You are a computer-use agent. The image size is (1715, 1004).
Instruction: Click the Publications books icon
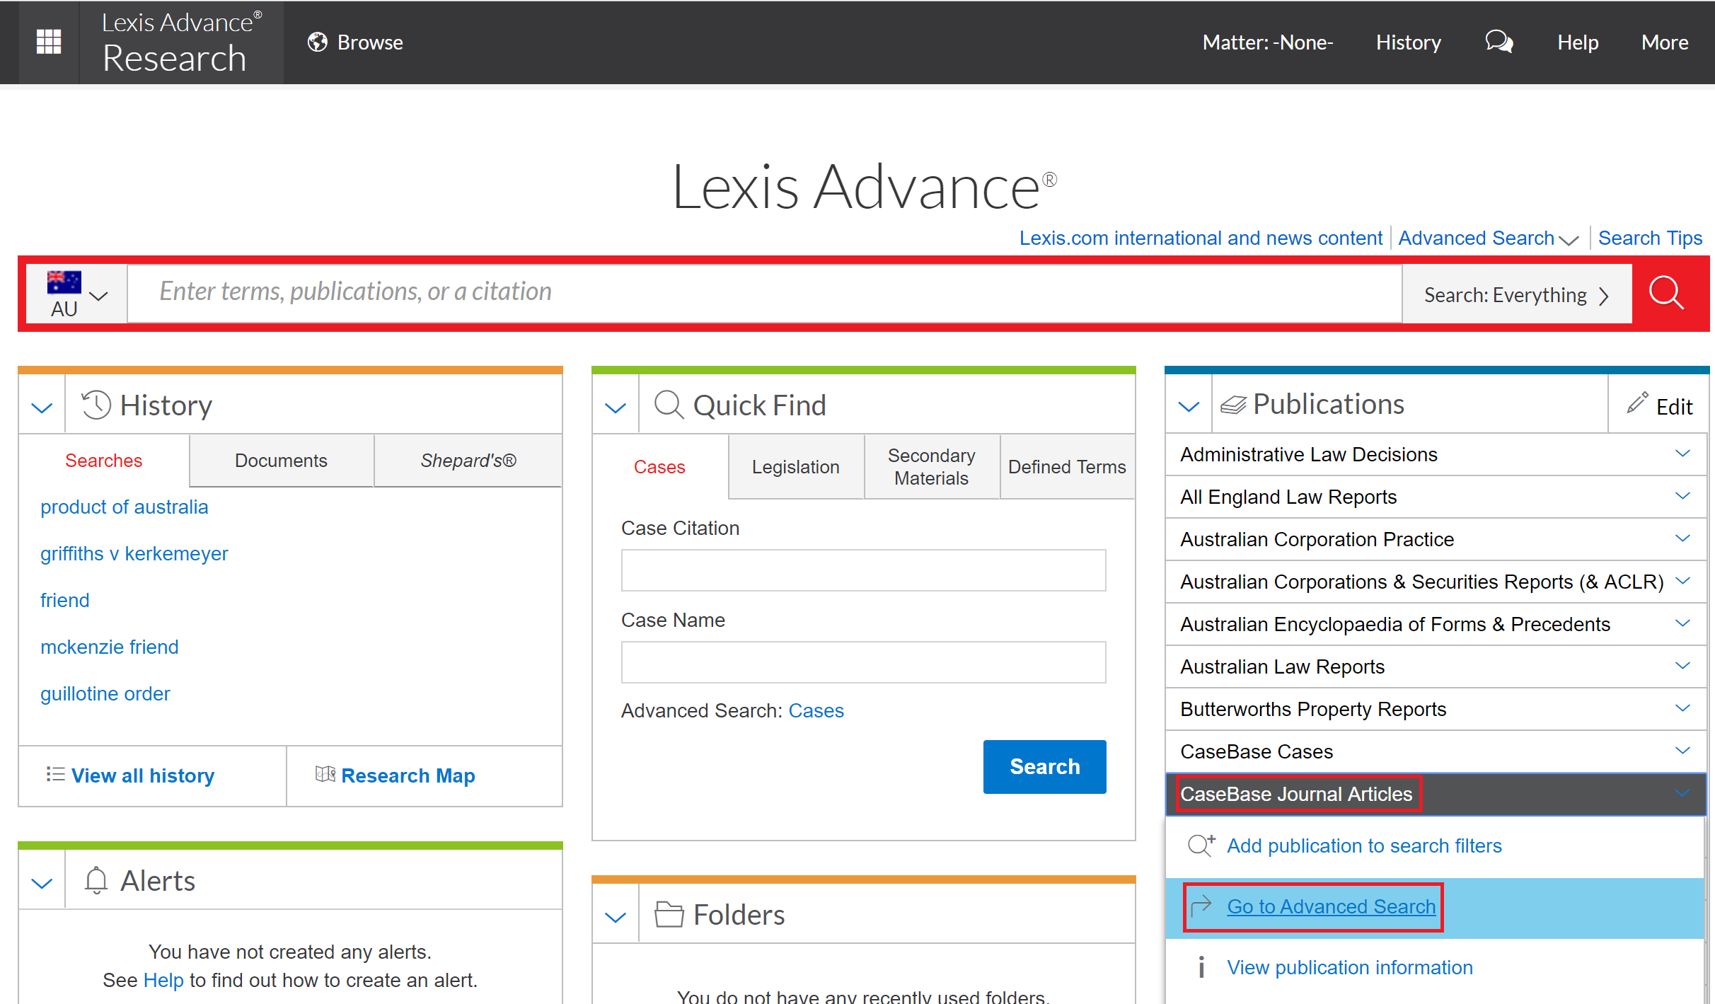1233,405
